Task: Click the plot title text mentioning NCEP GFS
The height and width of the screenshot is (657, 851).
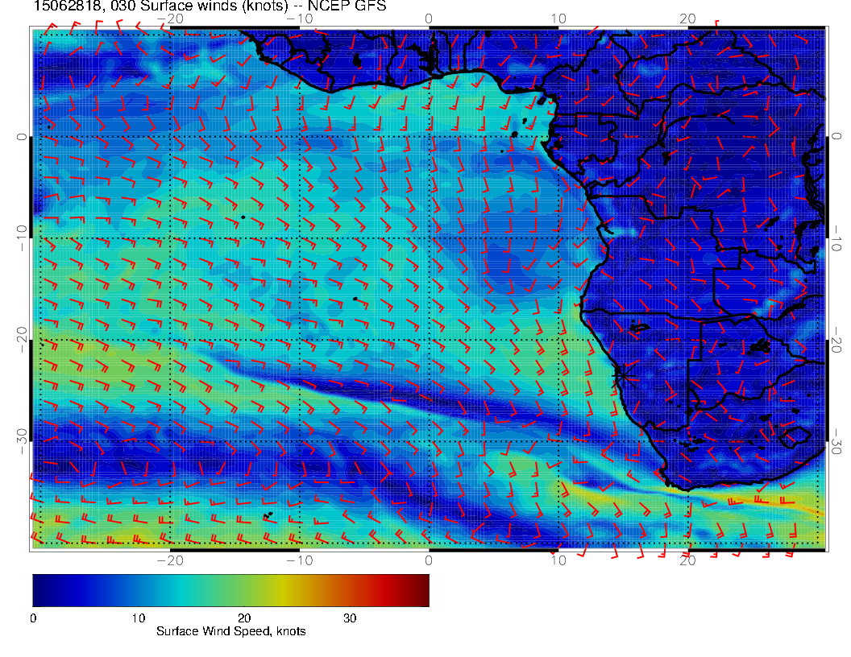Action: pyautogui.click(x=210, y=6)
